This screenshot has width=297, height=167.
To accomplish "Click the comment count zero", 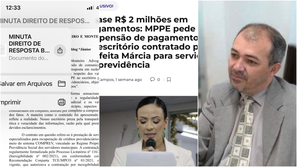I will coord(159,80).
